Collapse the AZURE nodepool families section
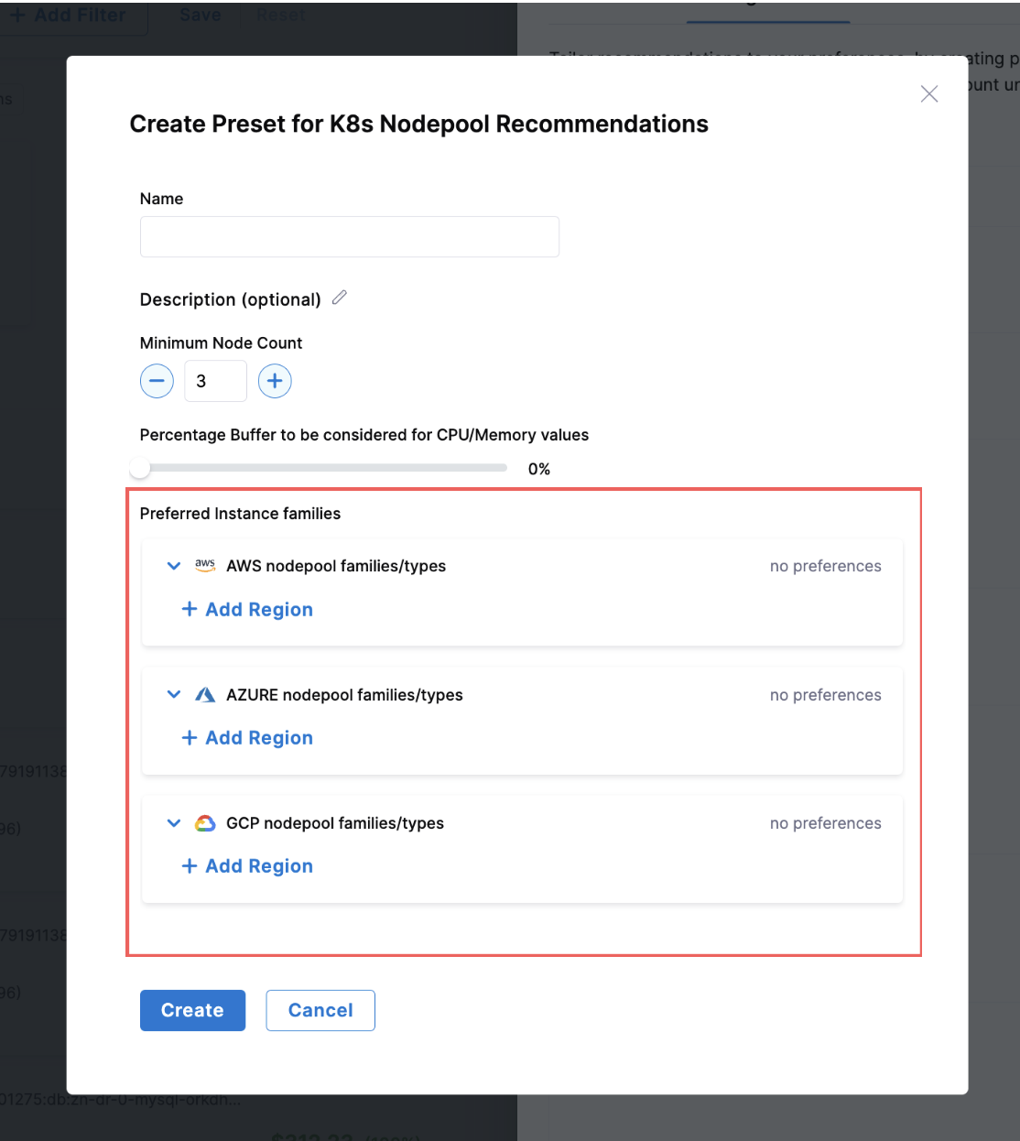This screenshot has width=1020, height=1141. pos(173,695)
